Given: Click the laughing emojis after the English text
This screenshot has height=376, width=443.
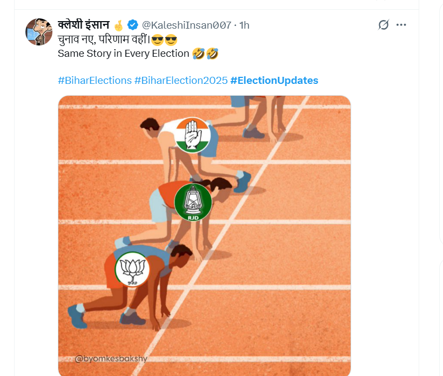Looking at the screenshot, I should (x=205, y=53).
